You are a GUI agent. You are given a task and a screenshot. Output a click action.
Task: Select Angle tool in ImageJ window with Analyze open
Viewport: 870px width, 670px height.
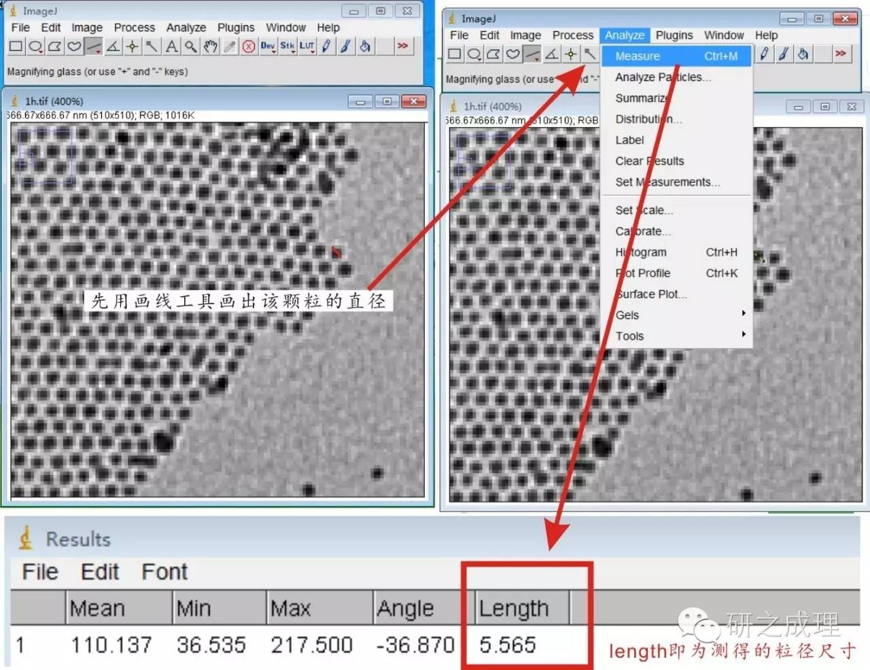pos(552,54)
